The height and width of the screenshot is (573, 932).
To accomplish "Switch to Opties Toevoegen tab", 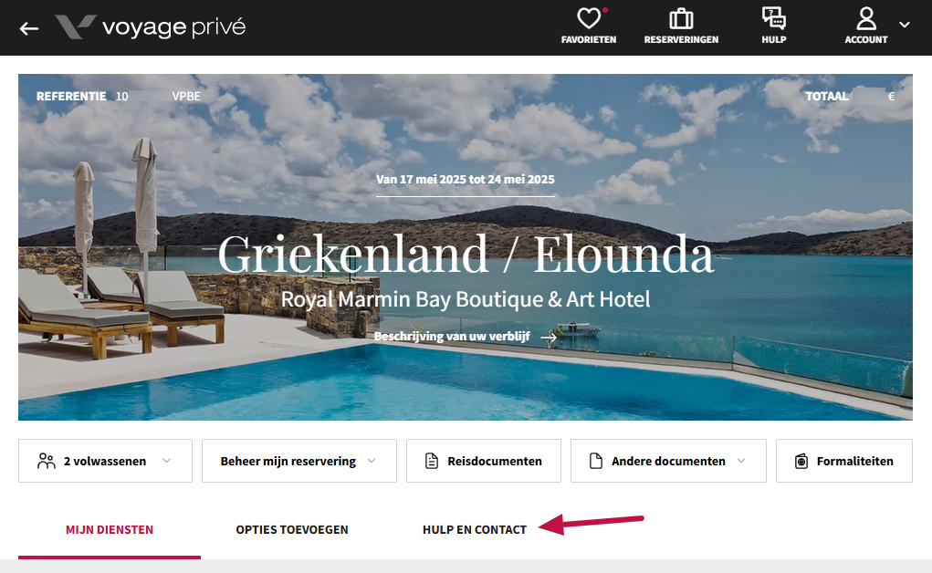I will (x=292, y=529).
